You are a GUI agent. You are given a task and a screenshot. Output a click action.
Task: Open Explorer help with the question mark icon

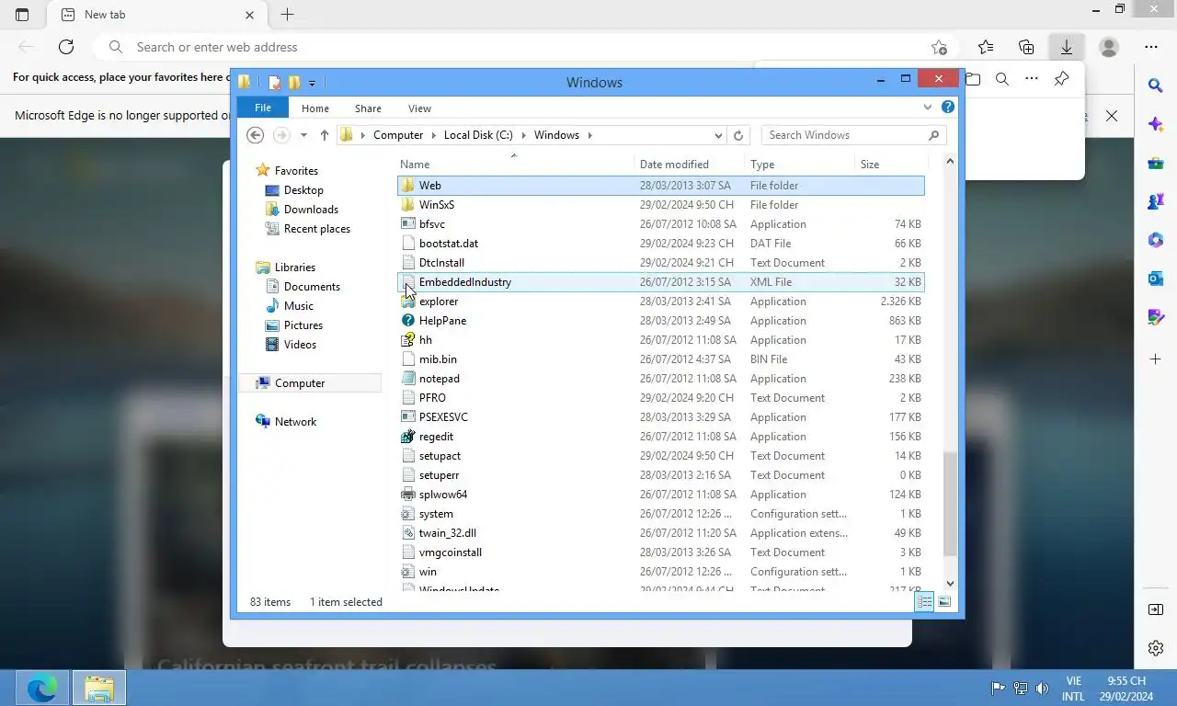click(x=948, y=108)
